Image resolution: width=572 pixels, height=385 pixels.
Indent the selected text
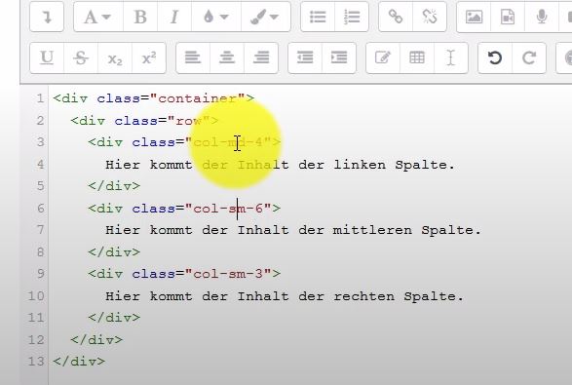[339, 58]
